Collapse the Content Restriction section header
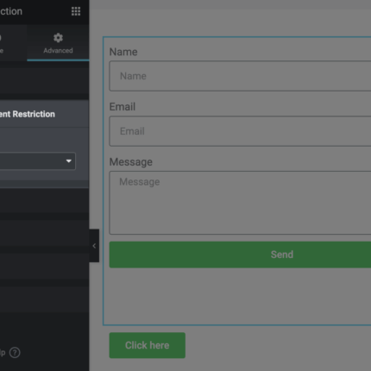The image size is (371, 371). [44, 114]
